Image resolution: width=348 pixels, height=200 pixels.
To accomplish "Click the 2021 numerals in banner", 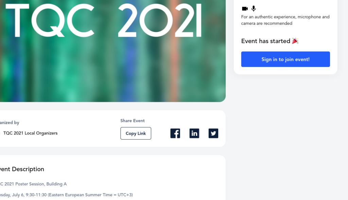I will click(160, 20).
